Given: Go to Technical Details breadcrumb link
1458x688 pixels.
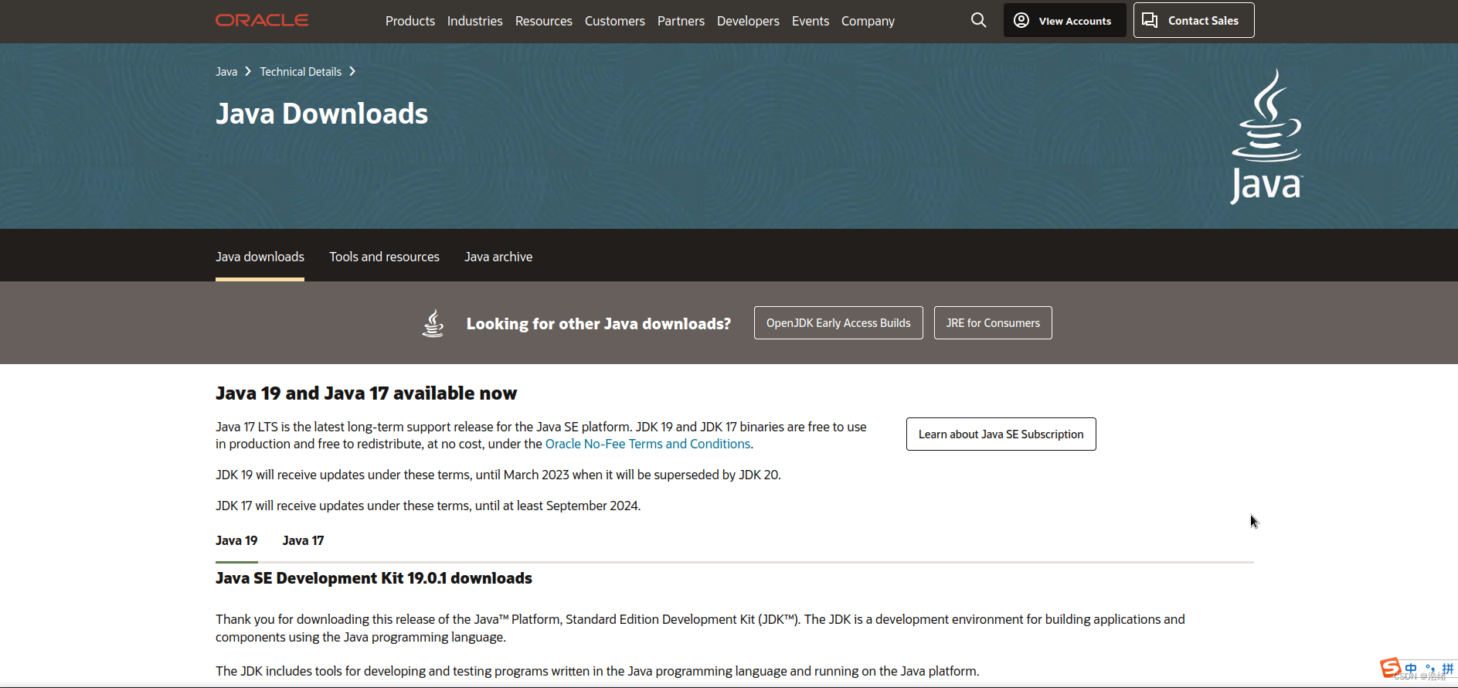Looking at the screenshot, I should [x=301, y=72].
